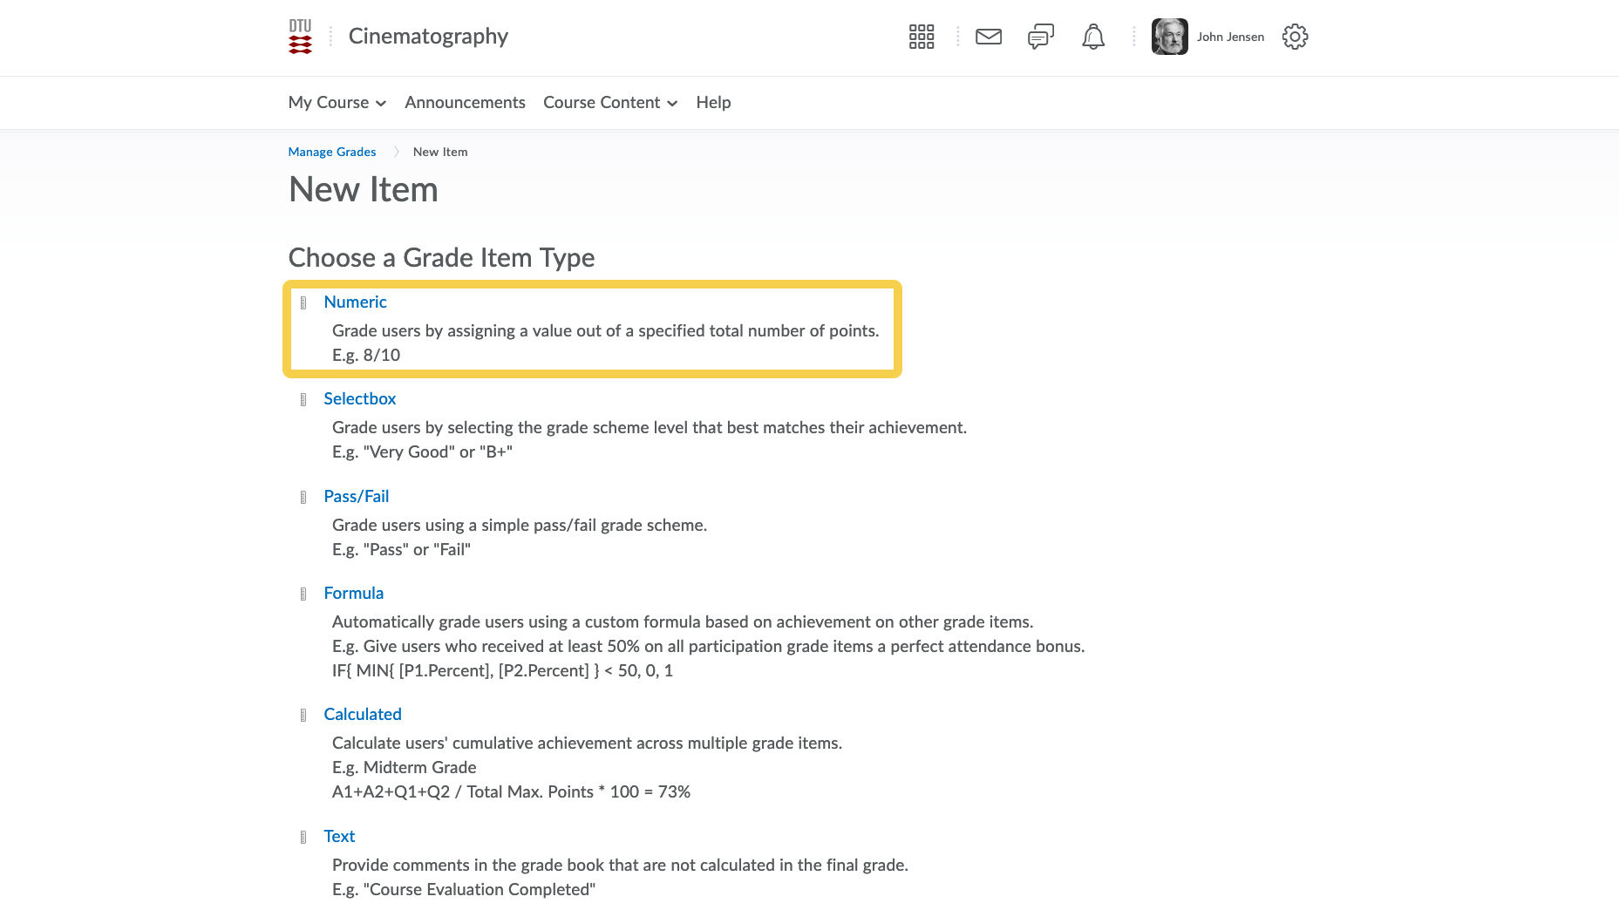
Task: Click John Jensen's profile avatar
Action: 1169,37
